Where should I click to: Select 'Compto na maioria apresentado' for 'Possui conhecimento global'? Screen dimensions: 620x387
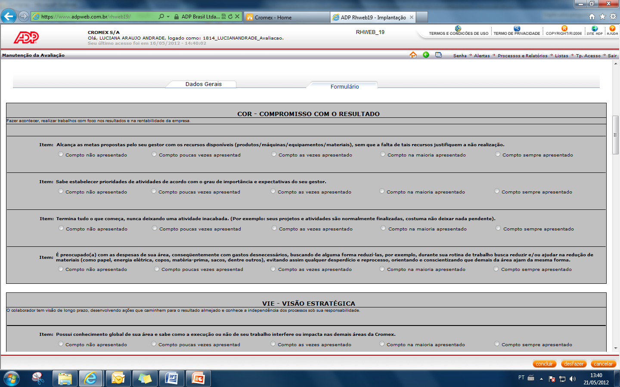pos(382,344)
